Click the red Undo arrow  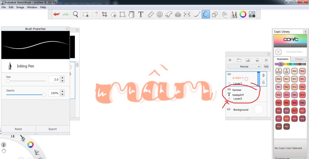56,14
